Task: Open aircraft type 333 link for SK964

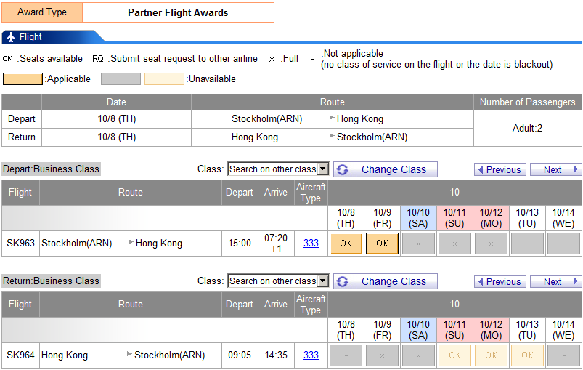Action: (x=311, y=355)
